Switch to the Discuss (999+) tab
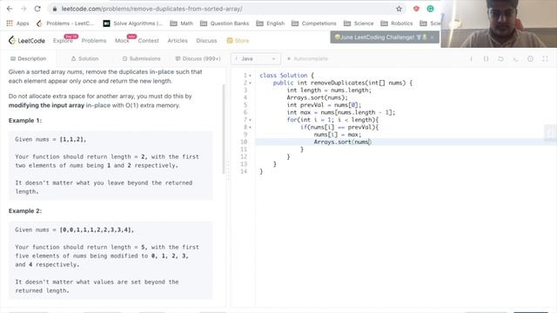 pos(198,58)
